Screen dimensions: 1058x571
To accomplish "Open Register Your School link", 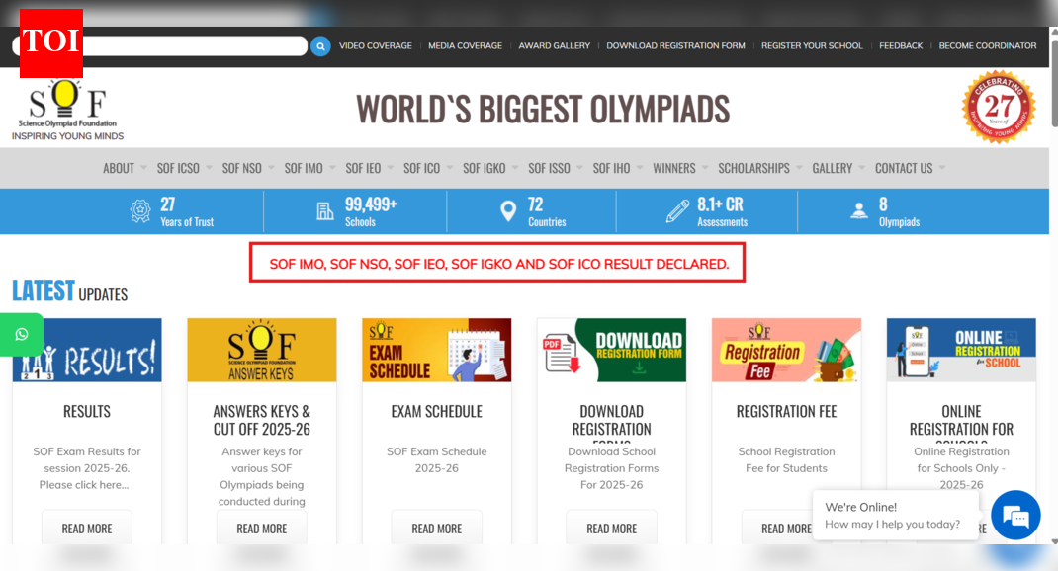I will [812, 45].
